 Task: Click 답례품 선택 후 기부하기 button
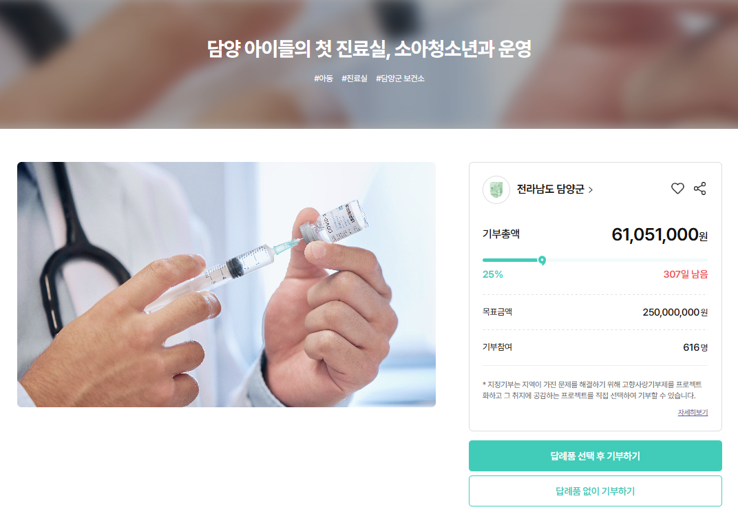[595, 455]
